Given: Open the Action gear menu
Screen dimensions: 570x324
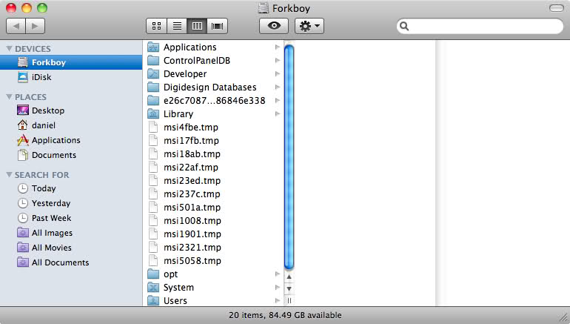Looking at the screenshot, I should click(309, 26).
